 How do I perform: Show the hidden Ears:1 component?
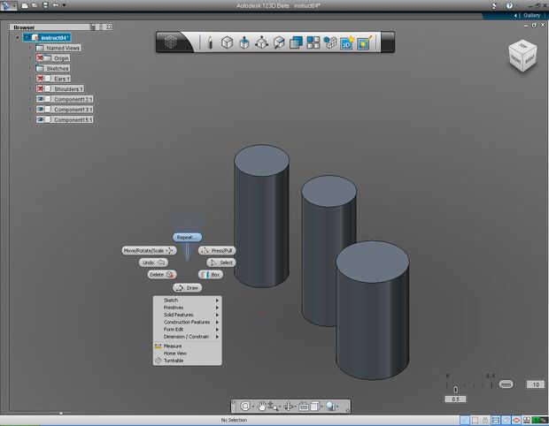[41, 79]
